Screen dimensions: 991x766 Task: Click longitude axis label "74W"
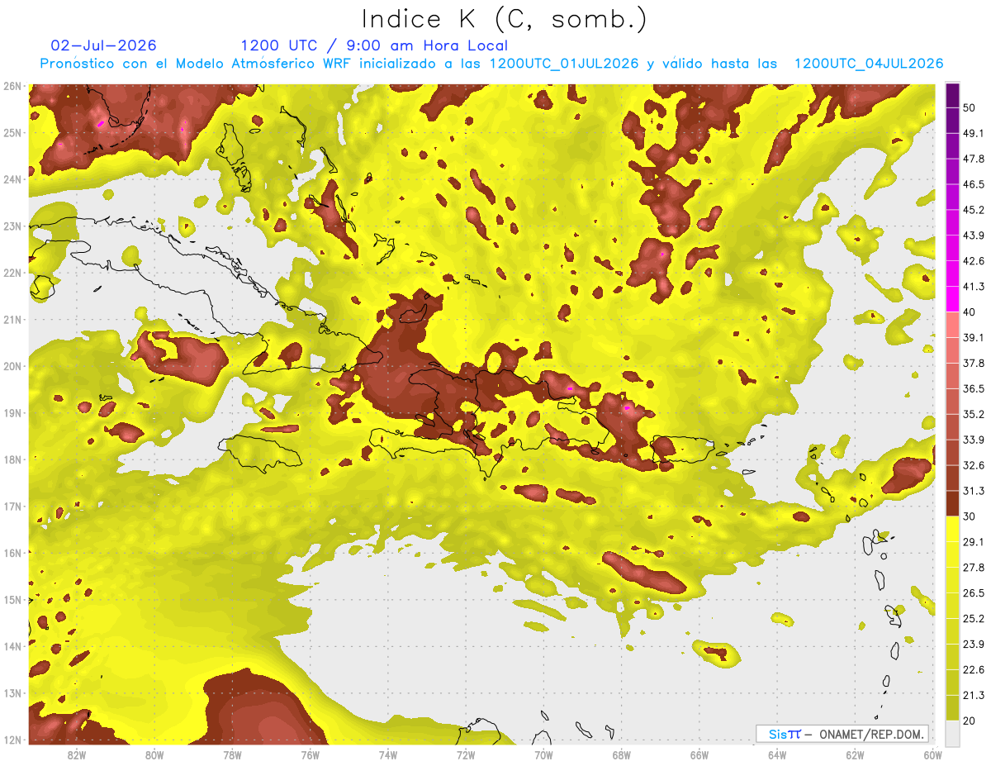[388, 755]
